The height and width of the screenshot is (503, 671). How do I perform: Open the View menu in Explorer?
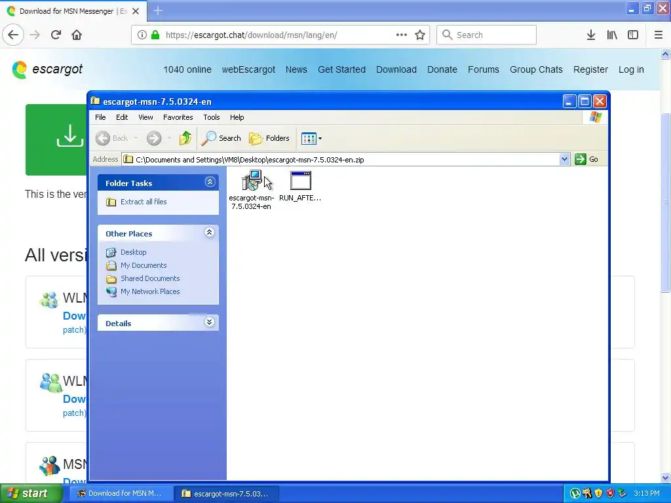[145, 117]
